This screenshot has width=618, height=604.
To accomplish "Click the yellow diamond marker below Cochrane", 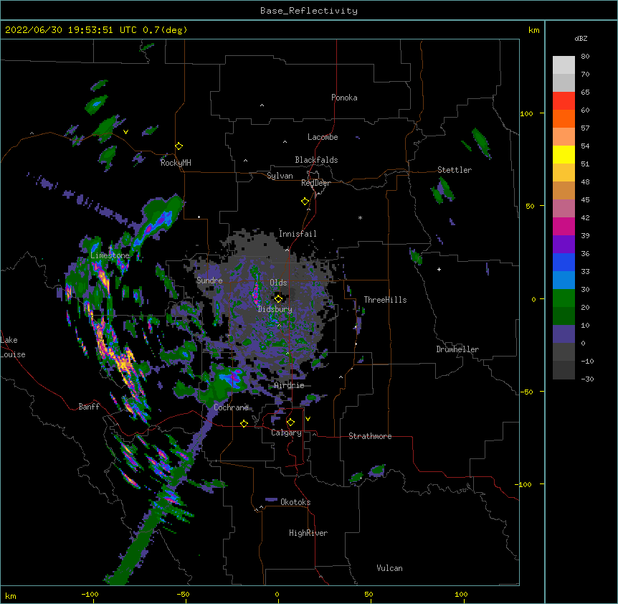I will (244, 423).
